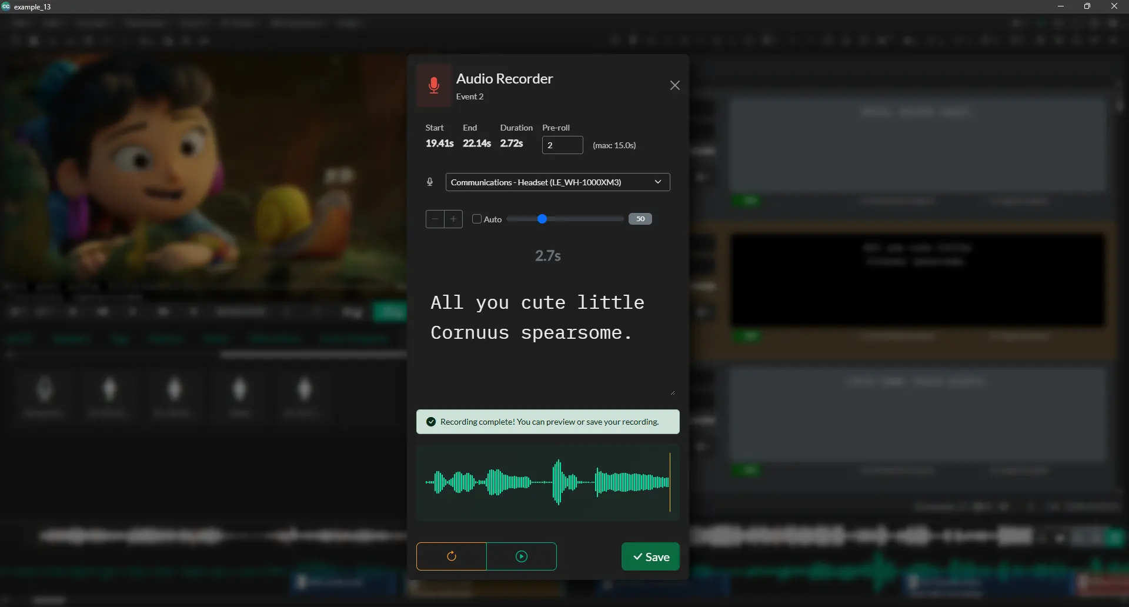Click the yellow playhead line on waveform

click(x=670, y=482)
